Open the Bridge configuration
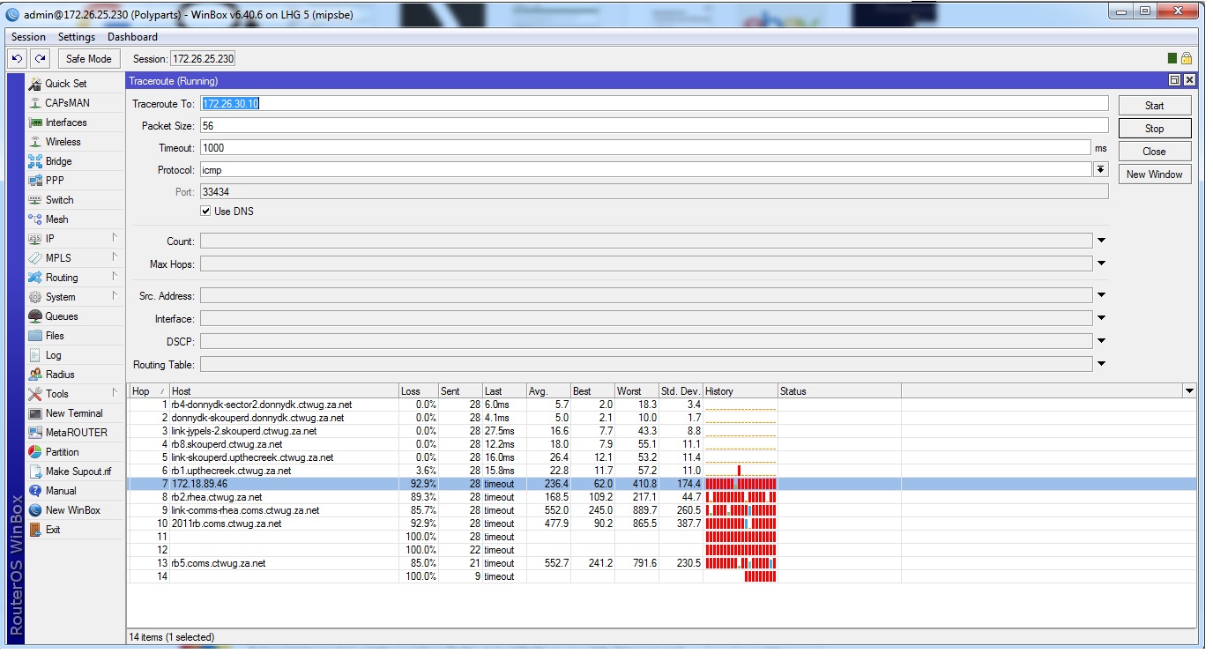 [58, 161]
